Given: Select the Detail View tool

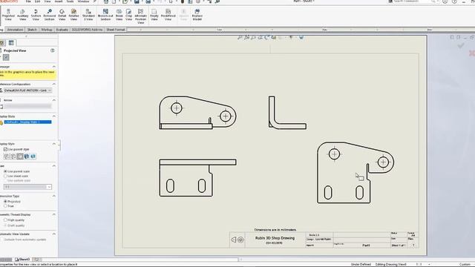Looking at the screenshot, I should pyautogui.click(x=62, y=15).
